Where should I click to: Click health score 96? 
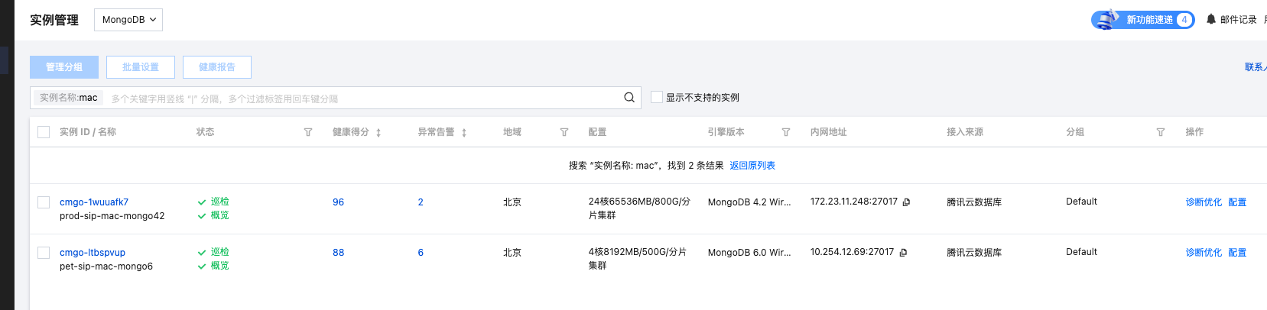(x=338, y=202)
